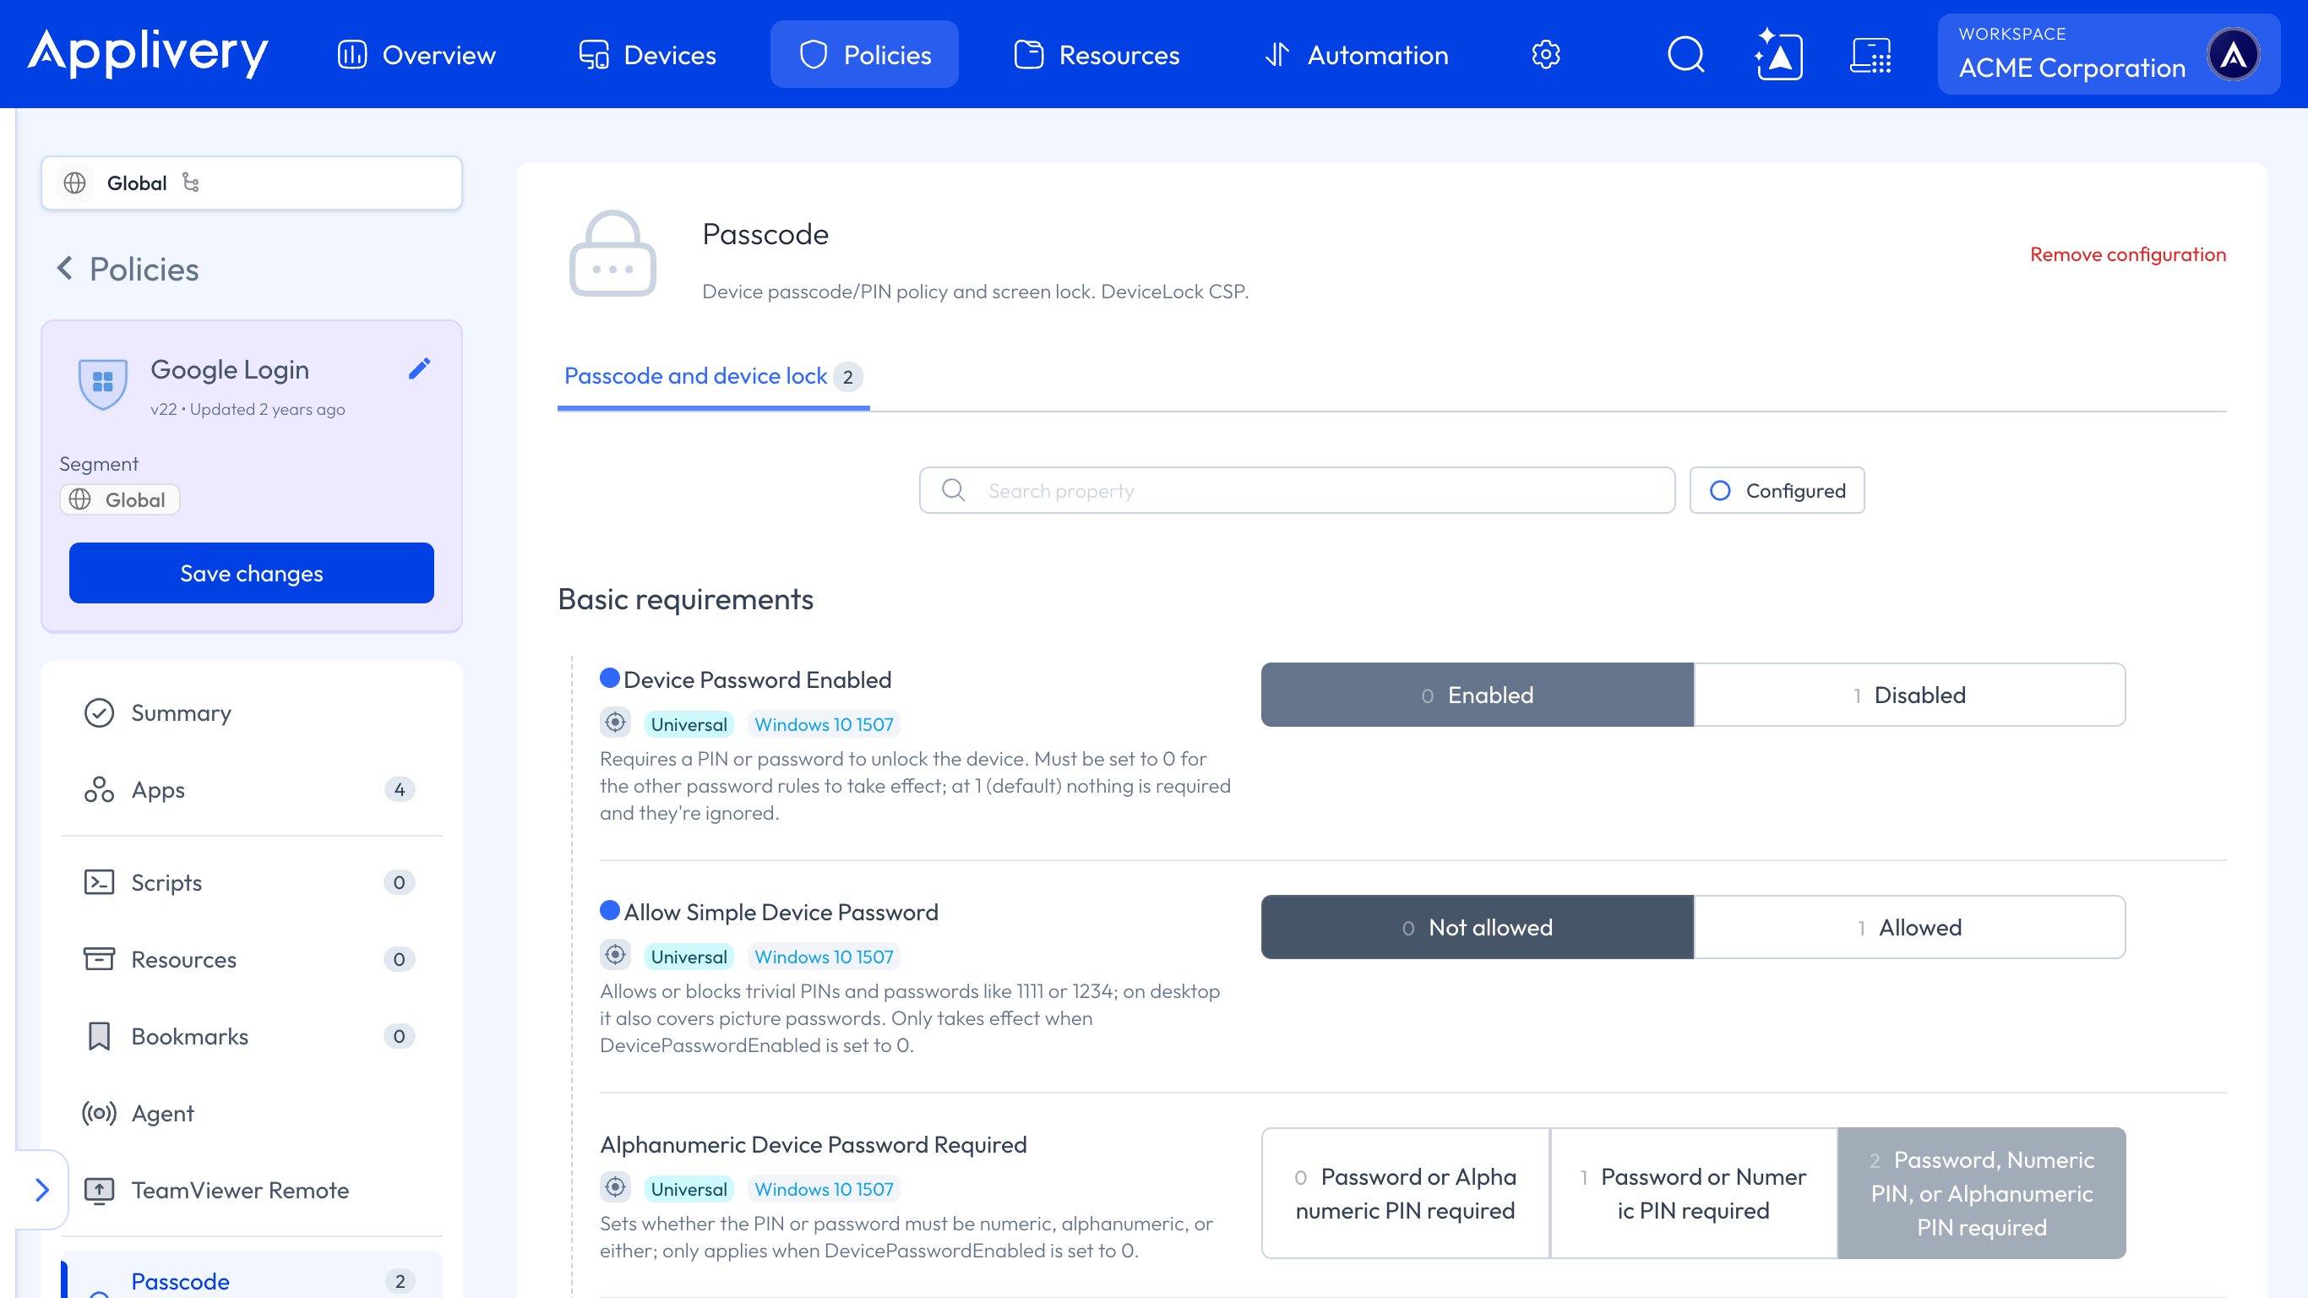Image resolution: width=2308 pixels, height=1298 pixels.
Task: Switch to Passcode and device lock tab
Action: tap(713, 377)
